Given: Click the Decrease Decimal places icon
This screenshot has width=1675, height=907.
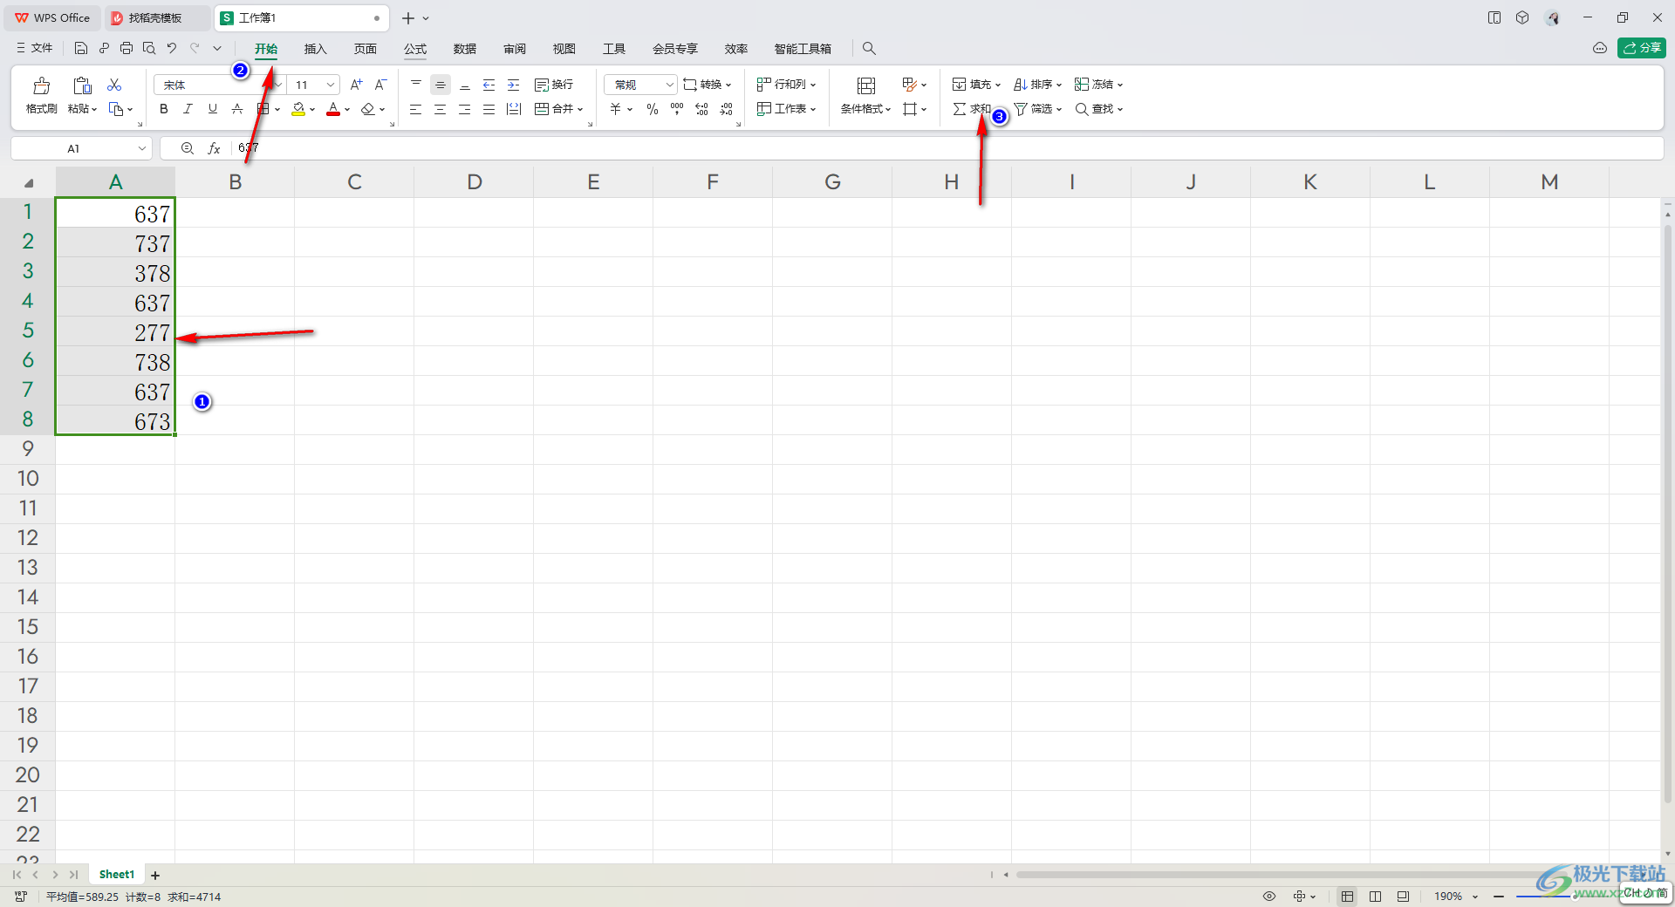Looking at the screenshot, I should (727, 109).
